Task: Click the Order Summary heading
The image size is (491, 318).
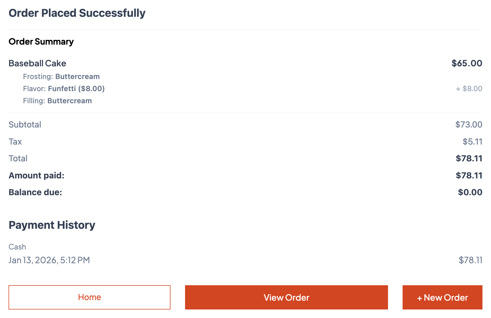Action: tap(41, 42)
